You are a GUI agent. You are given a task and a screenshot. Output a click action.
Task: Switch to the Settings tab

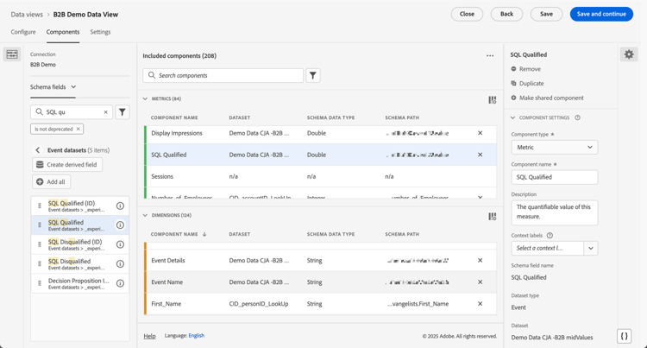[100, 32]
